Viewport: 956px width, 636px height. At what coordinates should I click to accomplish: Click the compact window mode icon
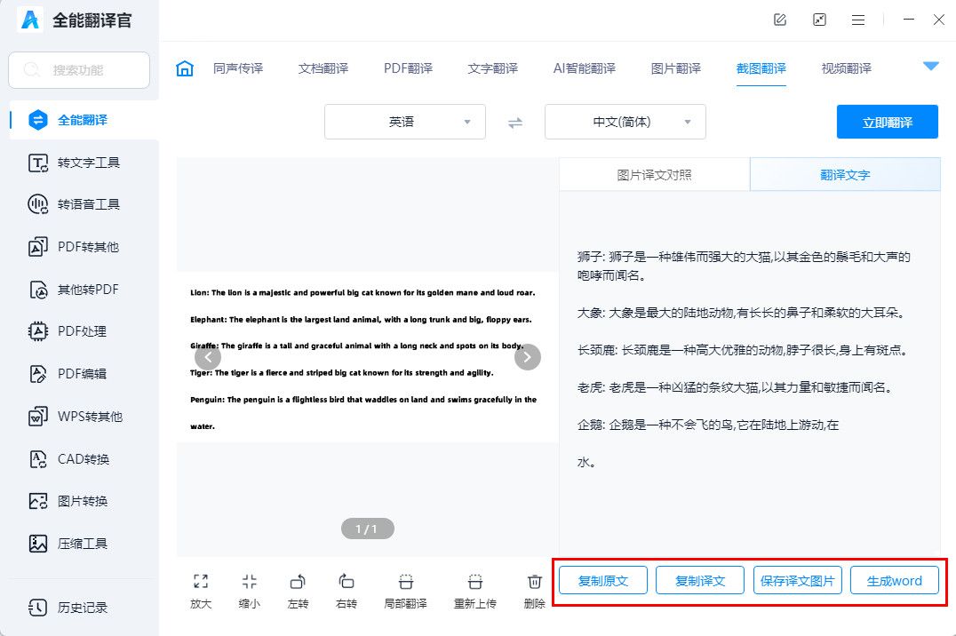pos(819,20)
